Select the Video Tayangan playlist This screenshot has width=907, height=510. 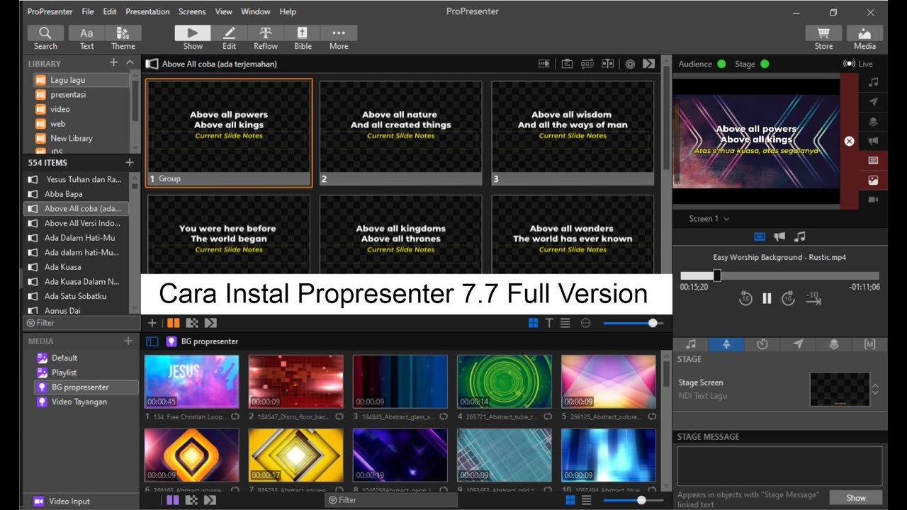click(85, 402)
